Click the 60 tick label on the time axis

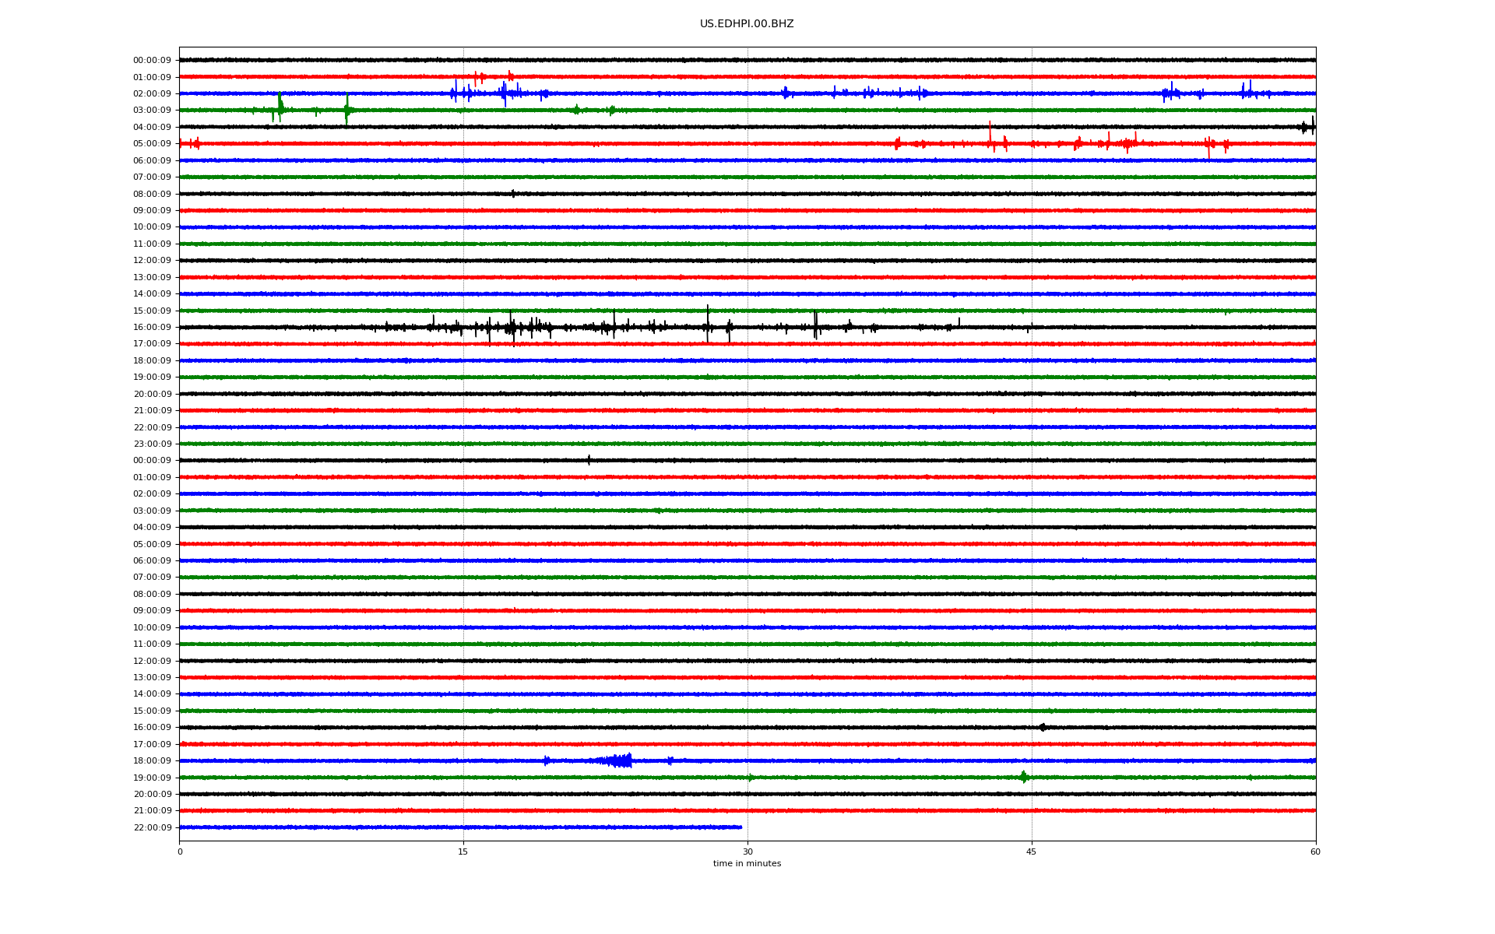click(1315, 851)
